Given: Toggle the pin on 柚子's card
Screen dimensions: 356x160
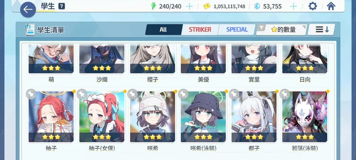Looking at the screenshot, I should click(x=31, y=94).
